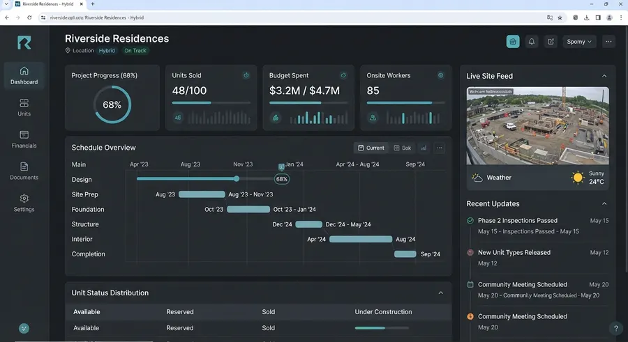Collapse the Live Site Feed panel
628x342 pixels.
pos(604,76)
